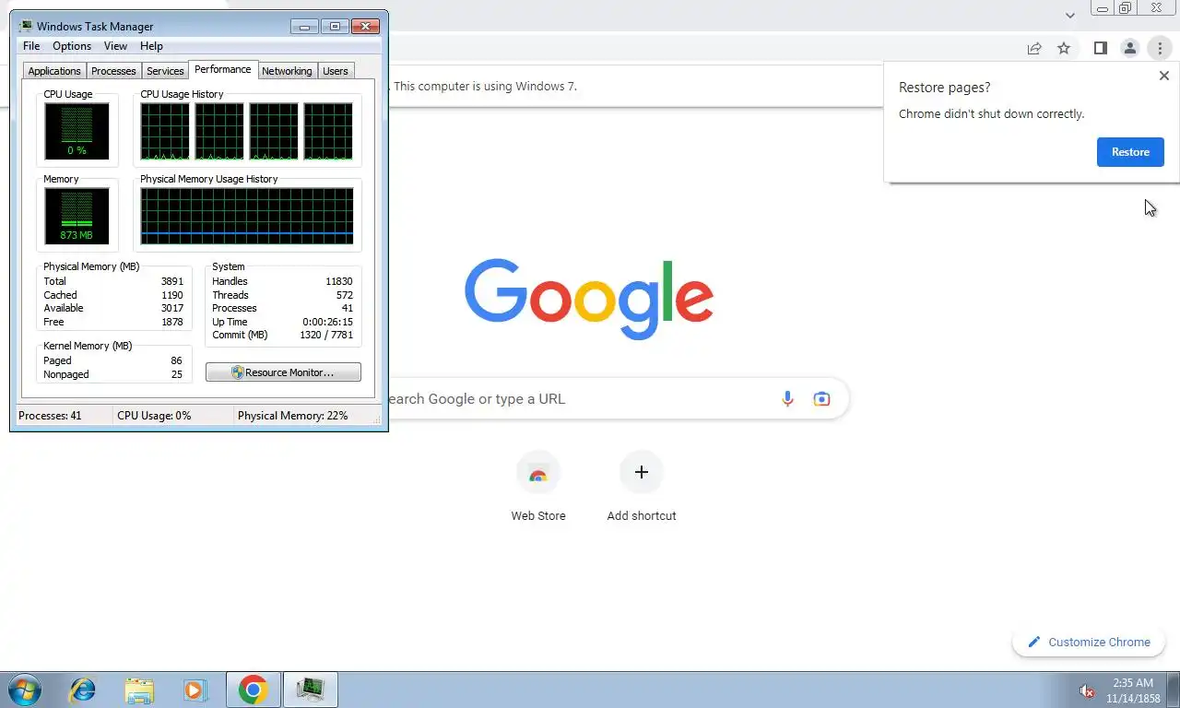1180x708 pixels.
Task: Open the Task Manager Help menu
Action: [x=151, y=46]
